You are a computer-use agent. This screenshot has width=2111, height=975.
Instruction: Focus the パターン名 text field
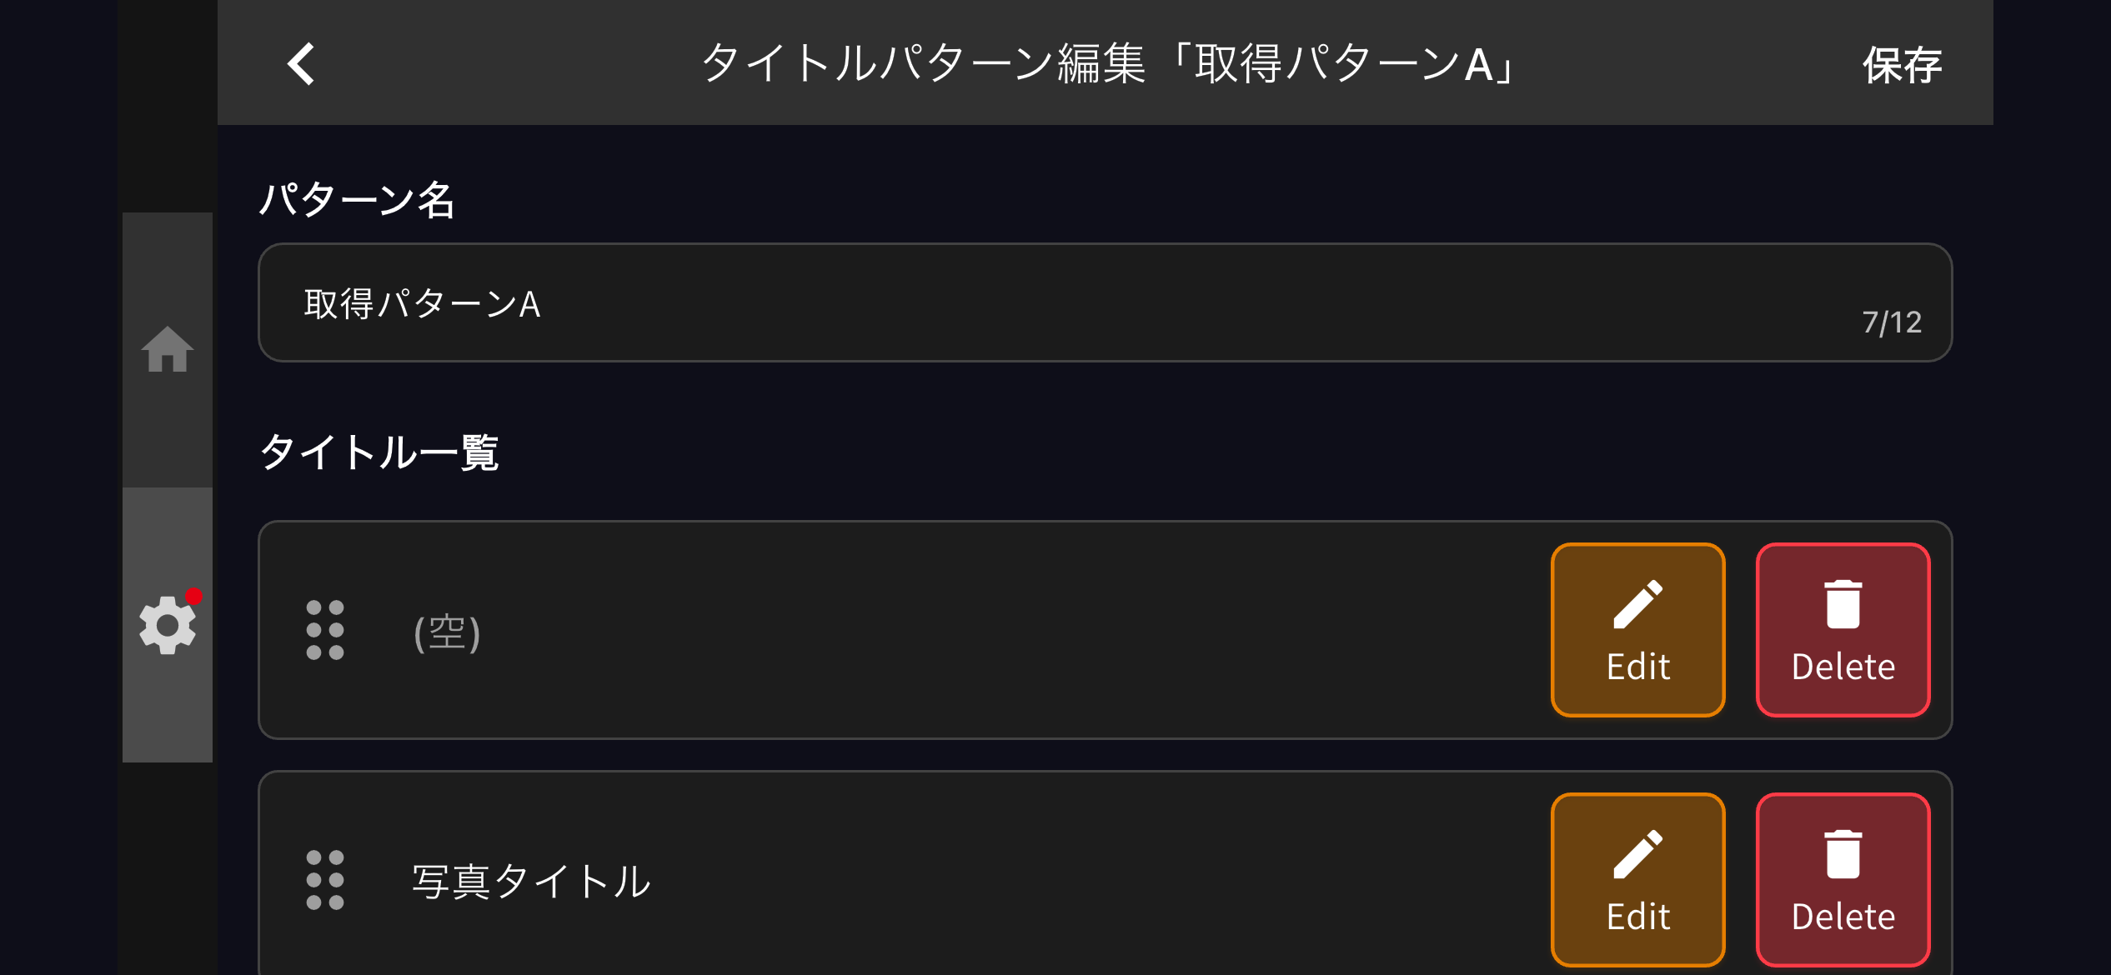click(x=1000, y=302)
